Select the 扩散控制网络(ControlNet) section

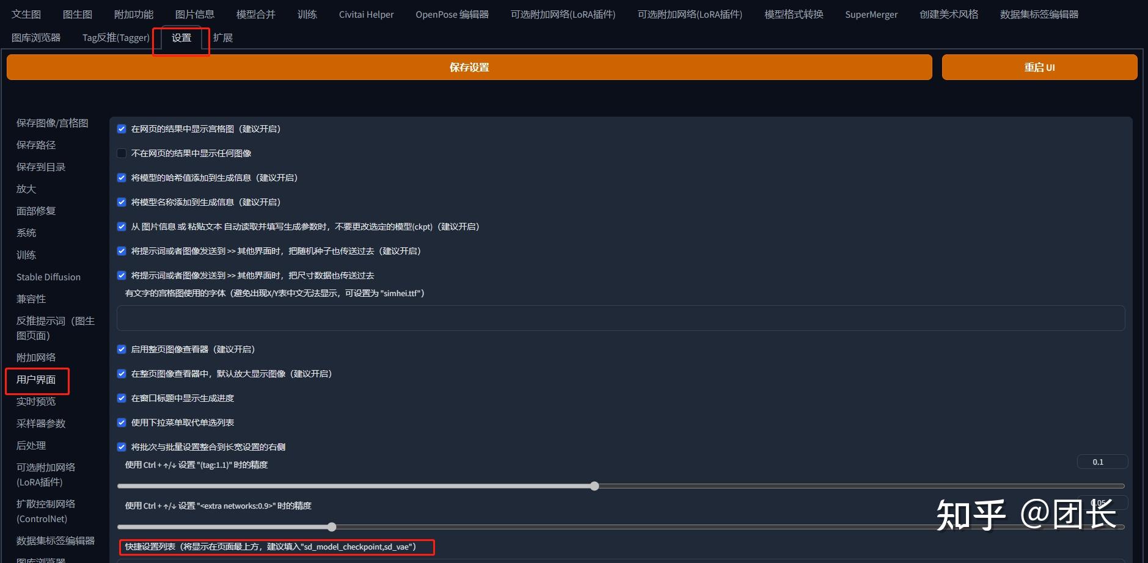pos(45,511)
